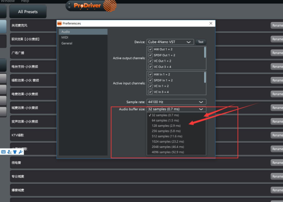Image resolution: width=283 pixels, height=202 pixels.
Task: Click the ProDriver logo banner
Action: click(x=91, y=6)
